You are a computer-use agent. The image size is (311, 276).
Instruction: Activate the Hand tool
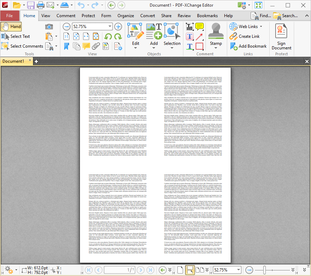tap(11, 27)
